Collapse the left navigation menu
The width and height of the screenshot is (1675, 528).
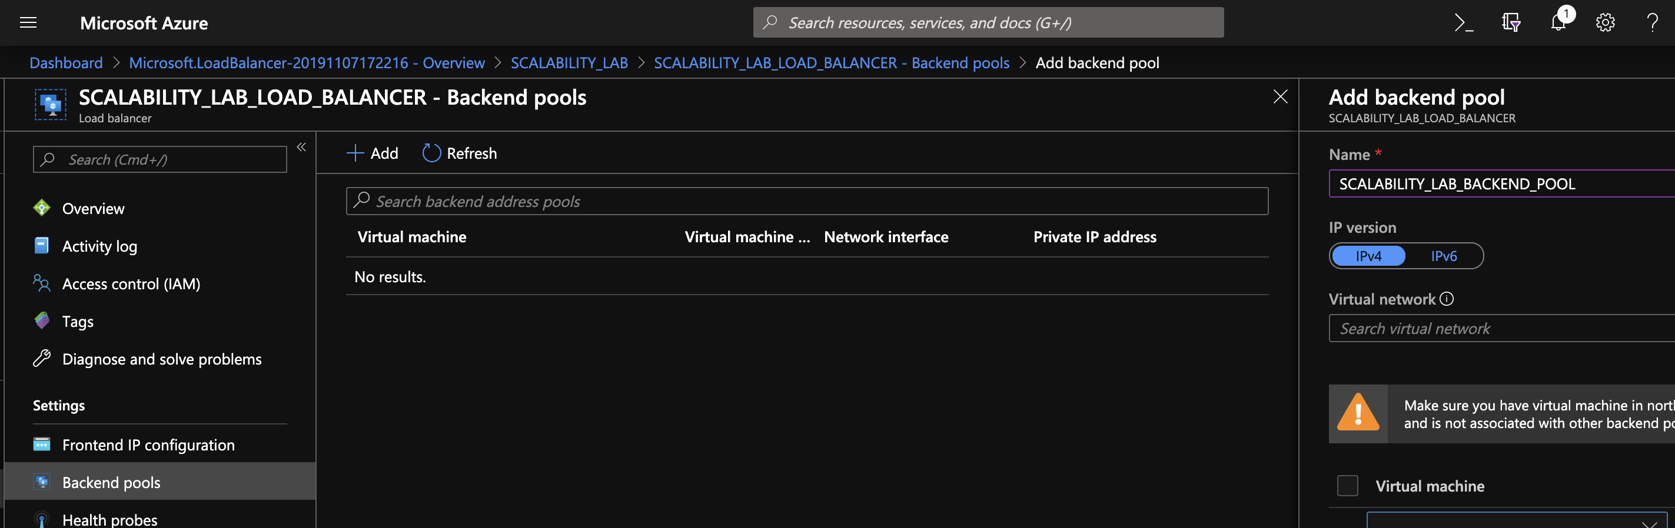click(x=301, y=147)
